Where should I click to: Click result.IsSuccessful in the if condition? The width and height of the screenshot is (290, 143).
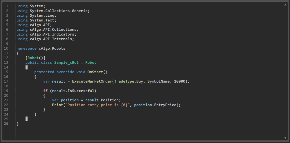[74, 91]
